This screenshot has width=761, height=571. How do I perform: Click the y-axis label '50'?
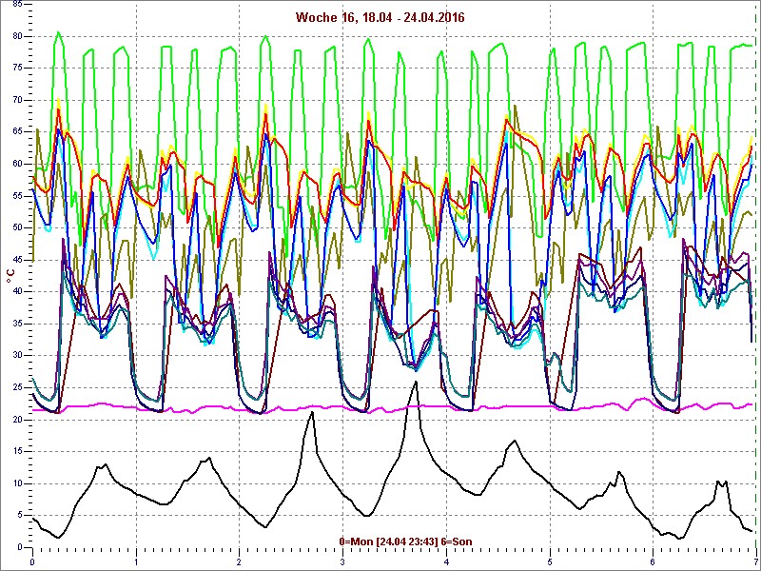click(x=17, y=228)
